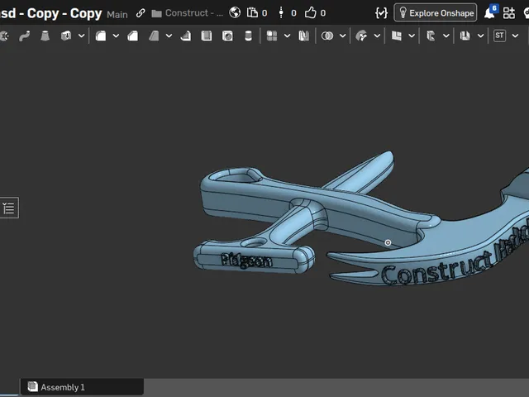Open the notifications bell
The height and width of the screenshot is (397, 529).
click(490, 13)
